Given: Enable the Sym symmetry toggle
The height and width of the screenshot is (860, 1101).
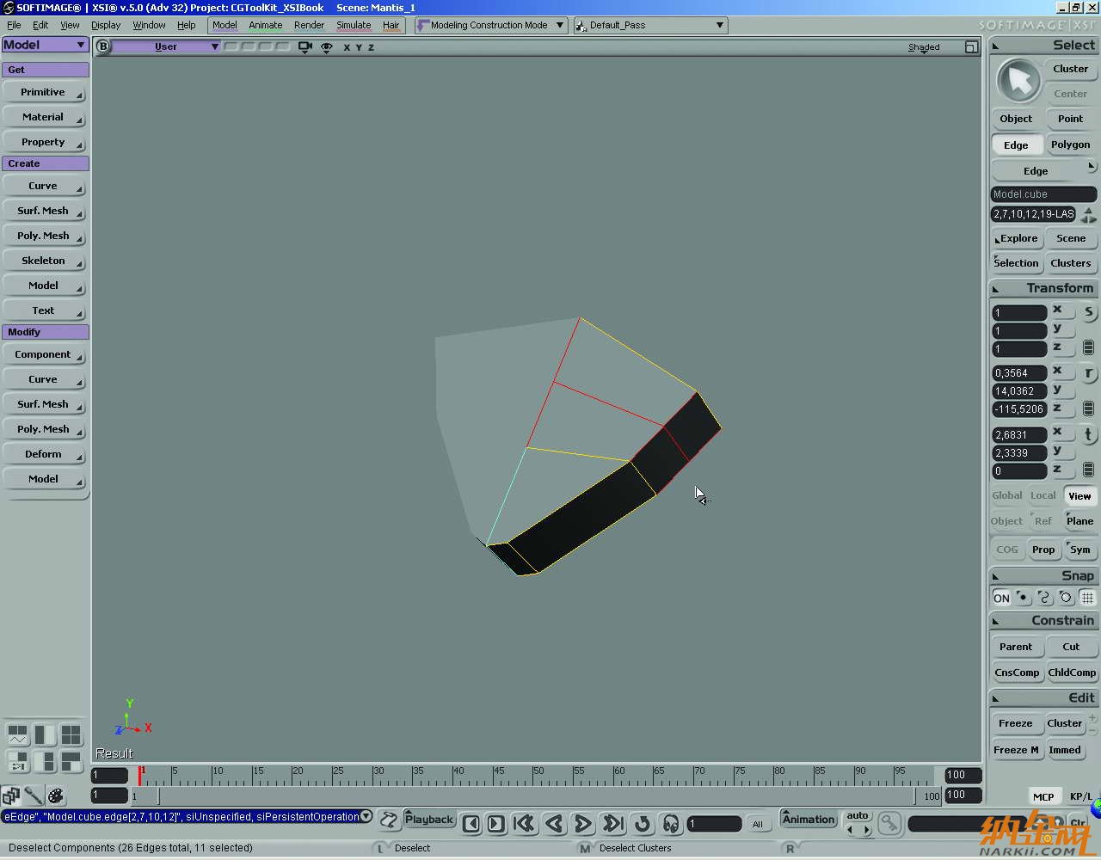Looking at the screenshot, I should tap(1079, 550).
